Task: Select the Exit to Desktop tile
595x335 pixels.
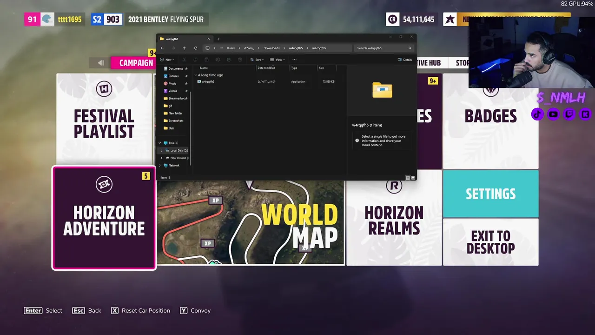Action: point(490,242)
